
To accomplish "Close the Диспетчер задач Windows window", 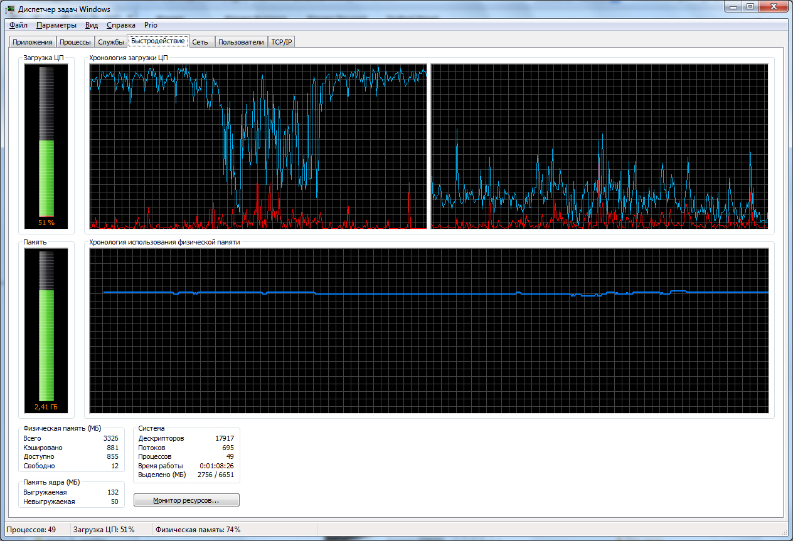I will tap(773, 7).
